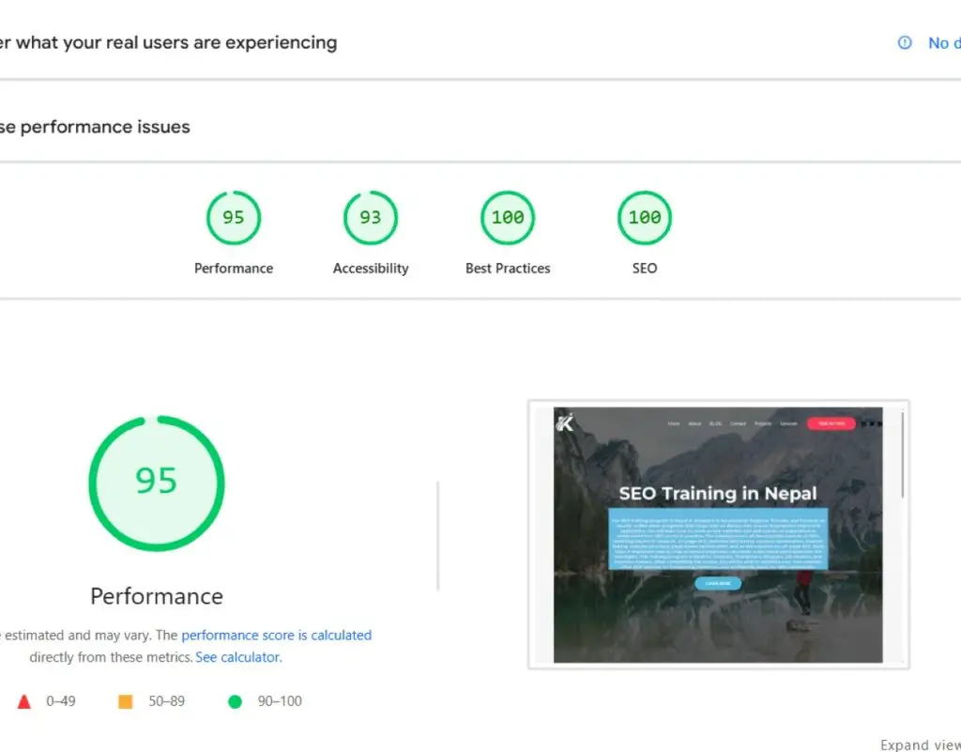Click the Performance score gauge showing 95
The image size is (961, 752).
point(233,218)
